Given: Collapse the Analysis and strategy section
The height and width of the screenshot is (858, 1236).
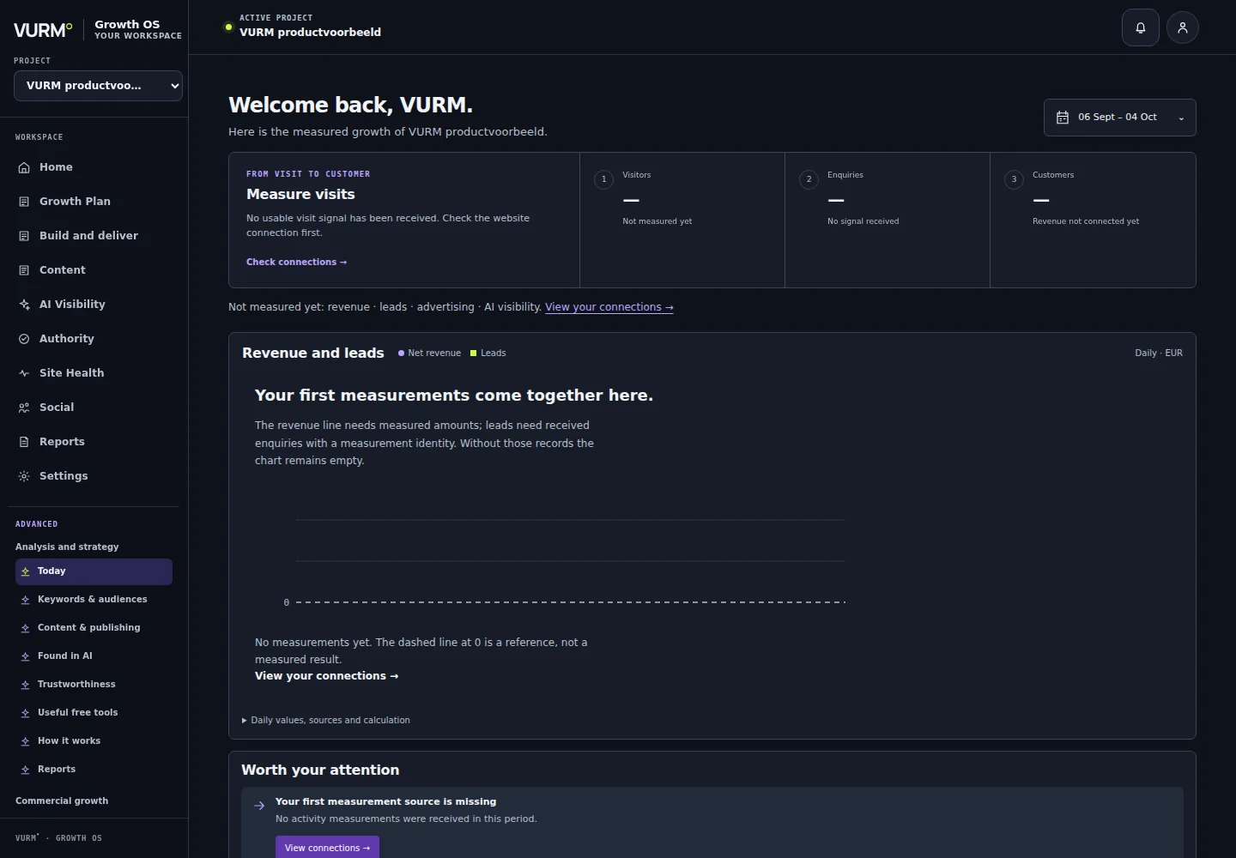Looking at the screenshot, I should coord(67,547).
